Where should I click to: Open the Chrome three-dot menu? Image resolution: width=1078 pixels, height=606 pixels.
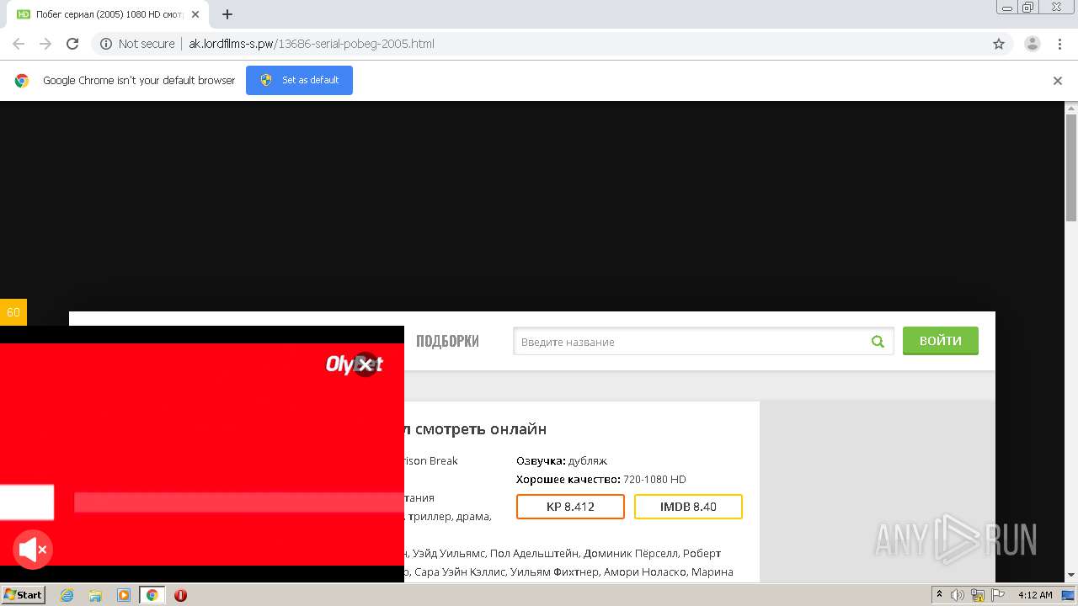(x=1060, y=44)
